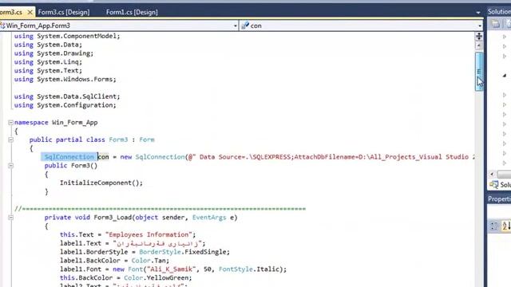Open the con member dropdown
Screen dimensions: 511x287
tap(480, 26)
